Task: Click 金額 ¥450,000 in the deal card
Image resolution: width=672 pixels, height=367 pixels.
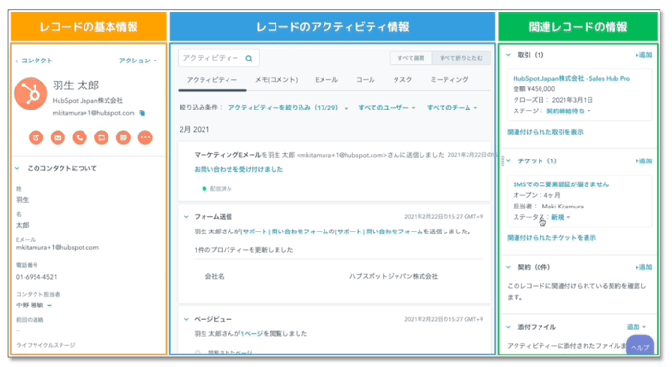Action: (x=534, y=89)
